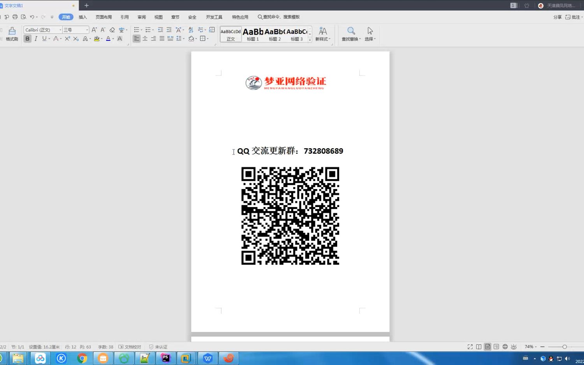Expand the styles gallery

[310, 40]
